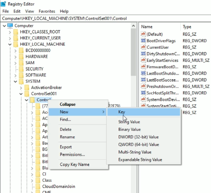Choose Expandable String Value
The image size is (211, 193).
pos(144,160)
